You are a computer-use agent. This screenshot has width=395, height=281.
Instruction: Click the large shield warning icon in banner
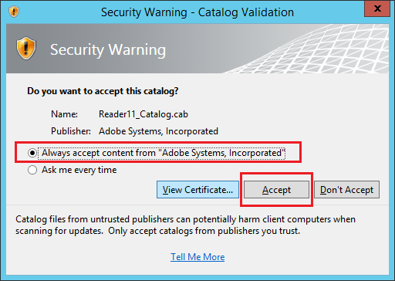click(x=26, y=48)
